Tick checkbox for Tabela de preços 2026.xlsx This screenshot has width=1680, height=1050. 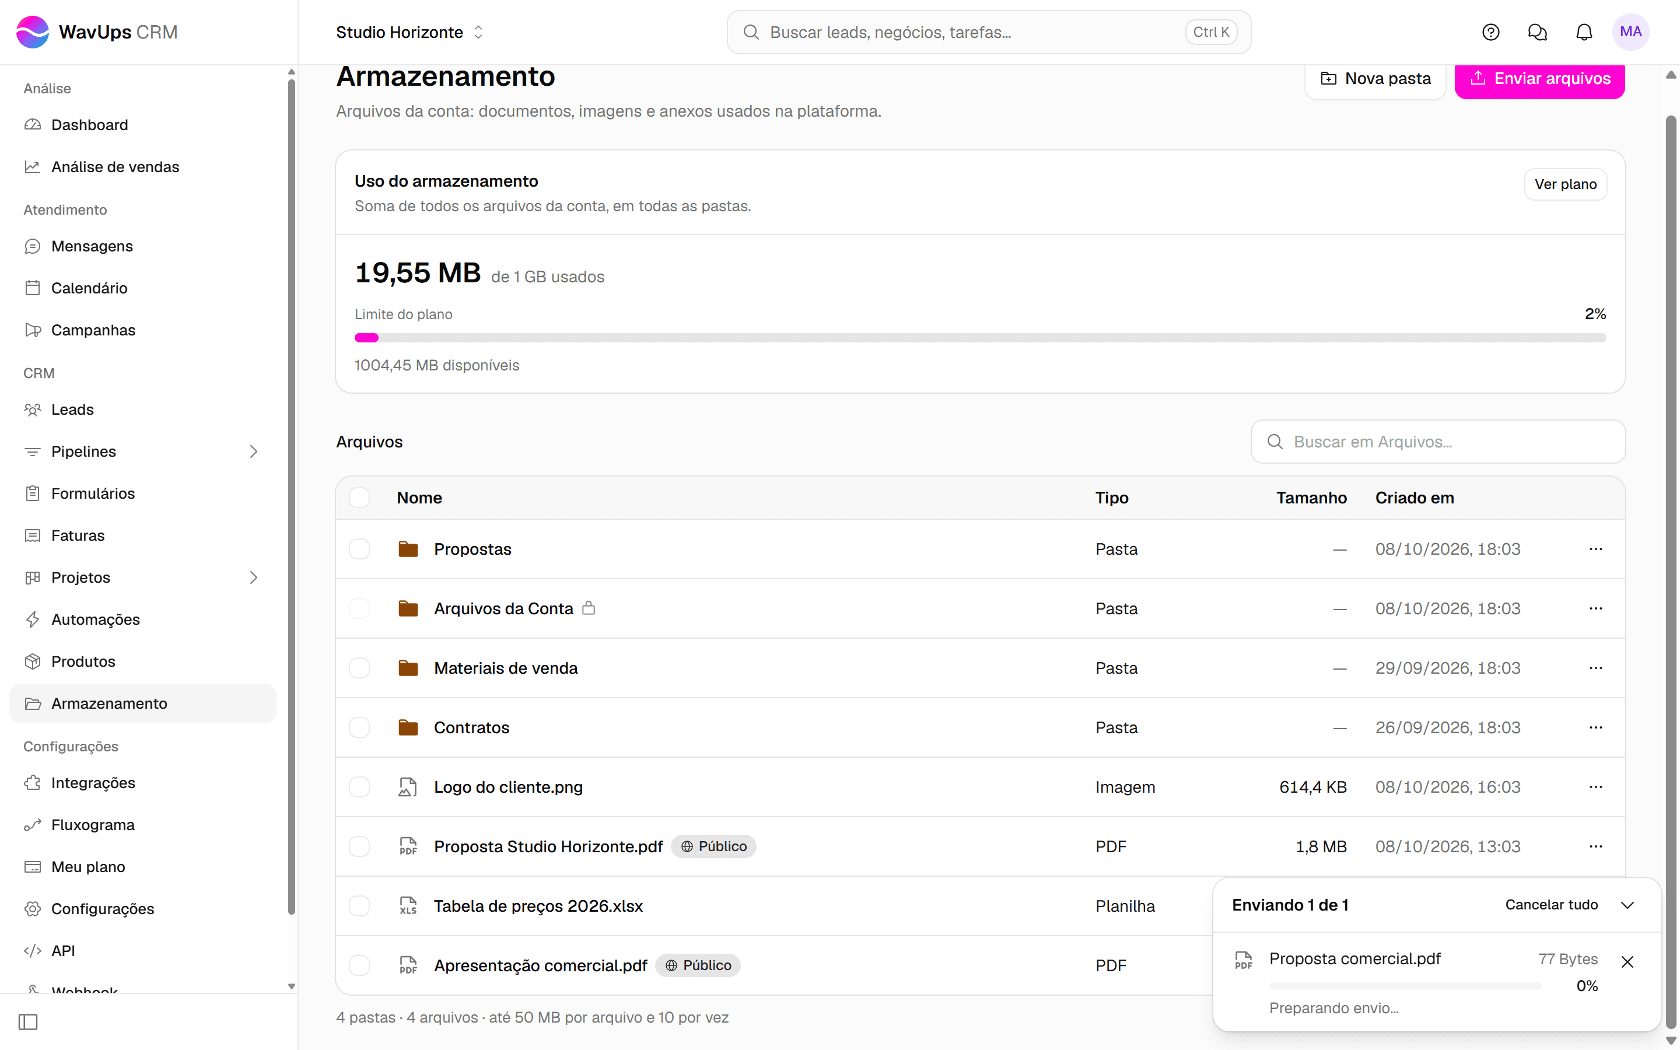(x=359, y=907)
